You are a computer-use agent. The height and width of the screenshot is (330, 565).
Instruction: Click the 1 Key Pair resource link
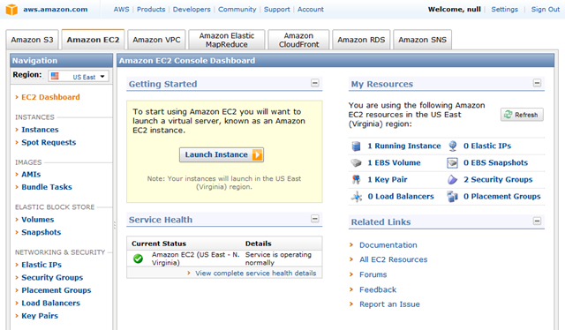pyautogui.click(x=388, y=179)
